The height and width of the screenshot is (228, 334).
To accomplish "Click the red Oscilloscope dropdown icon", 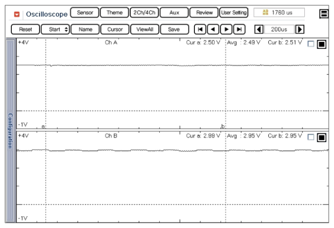I will pos(17,13).
